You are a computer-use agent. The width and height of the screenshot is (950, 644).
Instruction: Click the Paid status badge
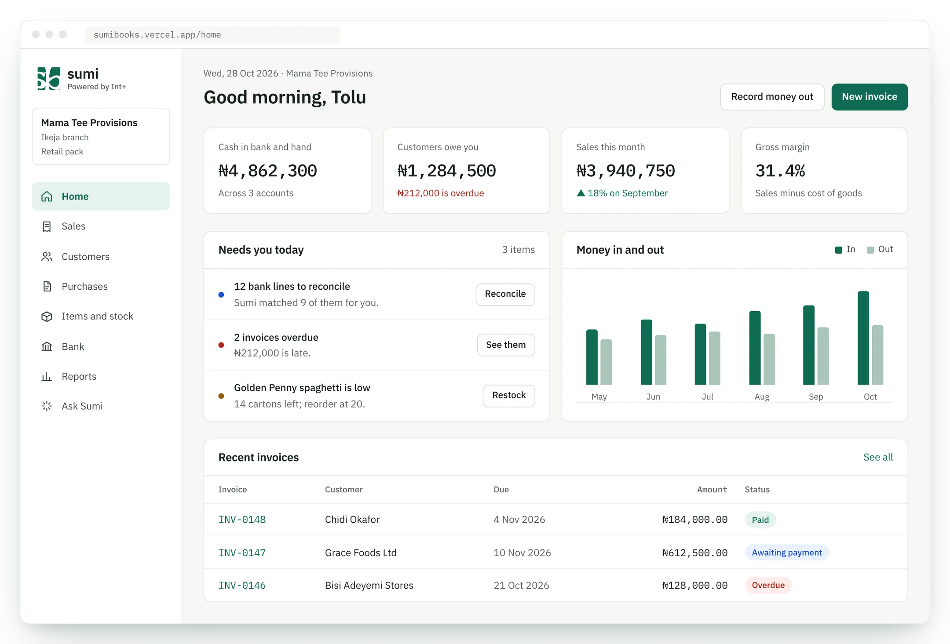pyautogui.click(x=760, y=520)
